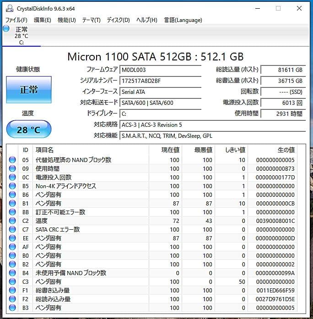Click raw value 0000000177D
Viewport: 313px width, 319px height.
(275, 178)
